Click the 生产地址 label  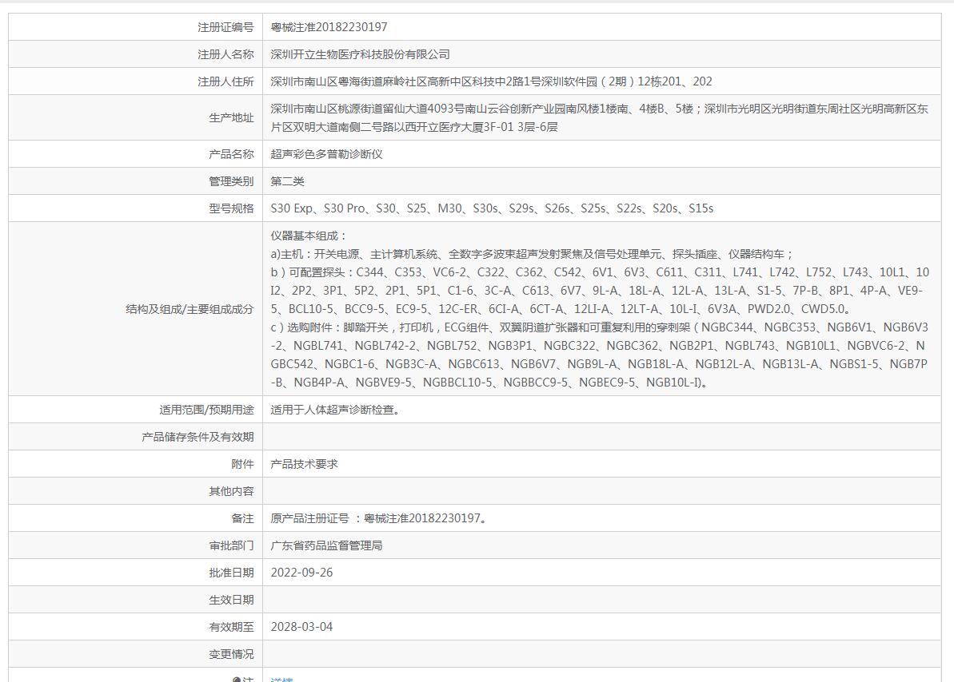click(231, 118)
